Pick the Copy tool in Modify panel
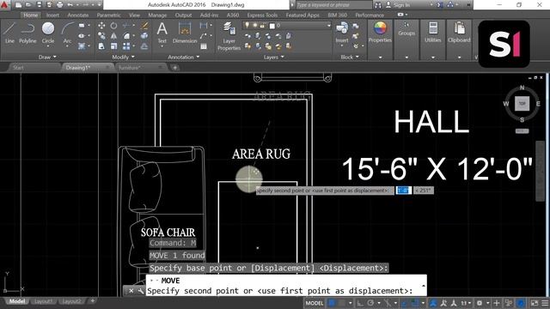The height and width of the screenshot is (309, 550). 101,36
